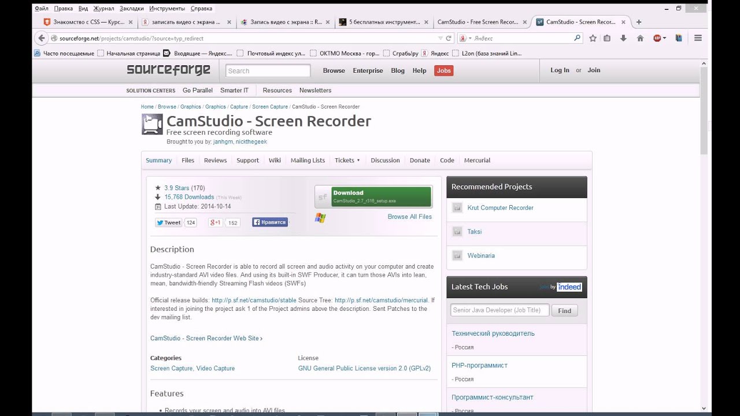Switch to 'записать видео с экрана' Yandex tab
Viewport: 740px width, 416px height.
(x=186, y=22)
